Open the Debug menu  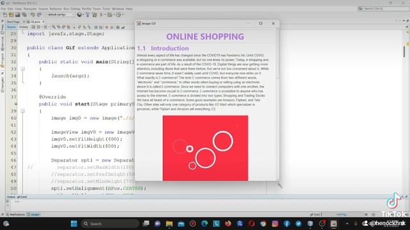(76, 9)
